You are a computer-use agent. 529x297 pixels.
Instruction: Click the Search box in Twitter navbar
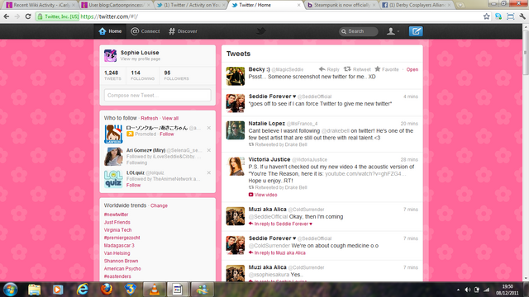(358, 31)
